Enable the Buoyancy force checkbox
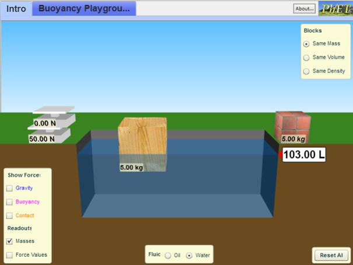 9,202
